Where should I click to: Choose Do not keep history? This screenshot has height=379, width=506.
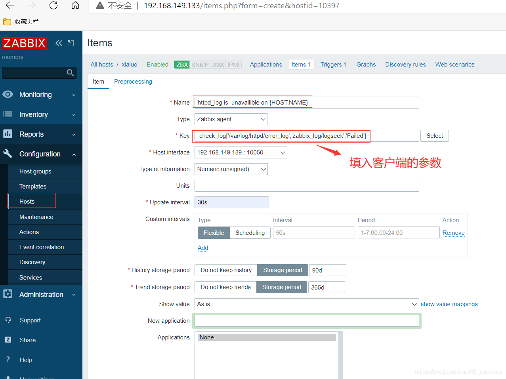pos(226,270)
